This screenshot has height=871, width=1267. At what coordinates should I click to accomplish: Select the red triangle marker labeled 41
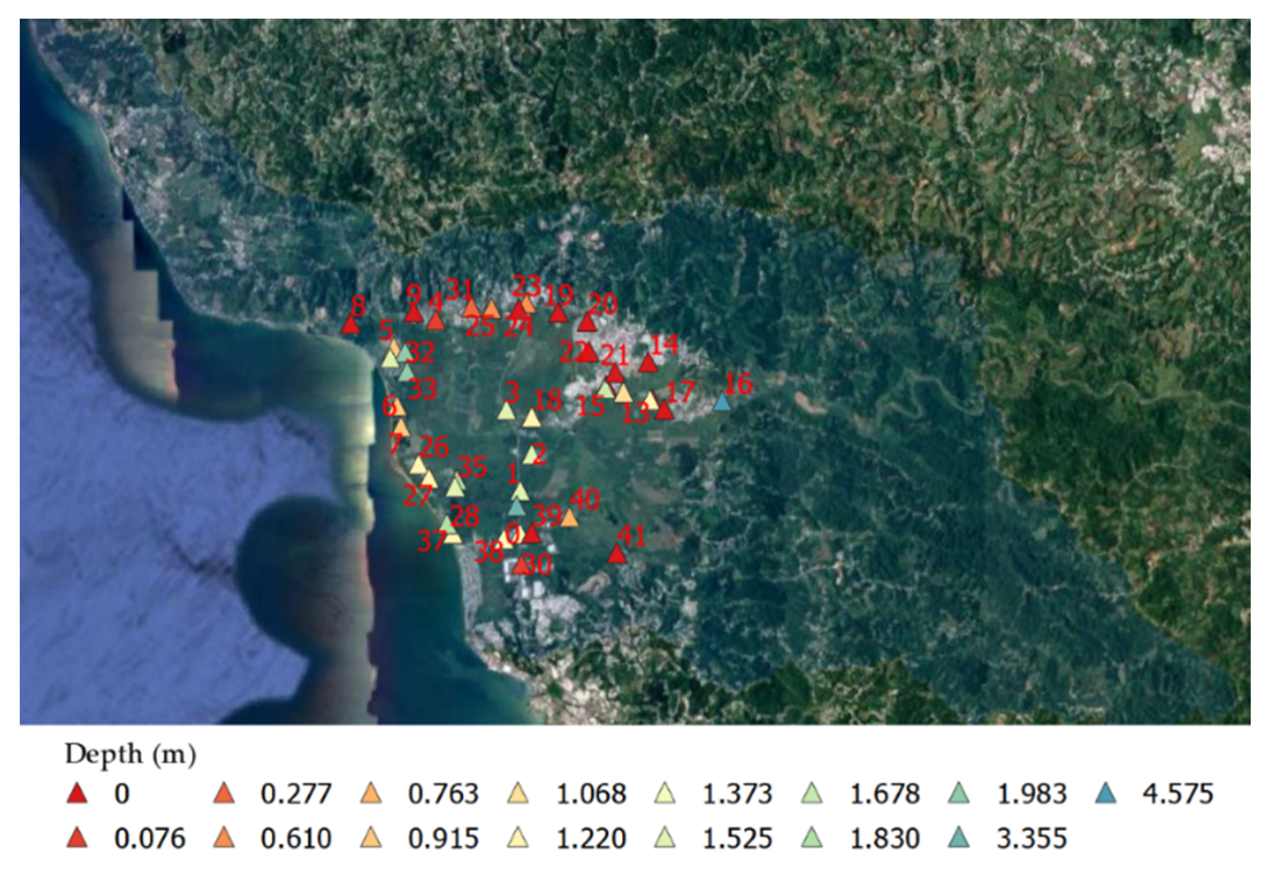click(618, 554)
